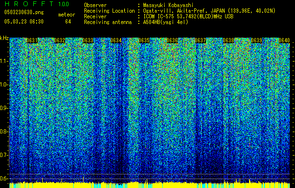
Task: Select the file name 0503230630.png
Action: (24, 12)
